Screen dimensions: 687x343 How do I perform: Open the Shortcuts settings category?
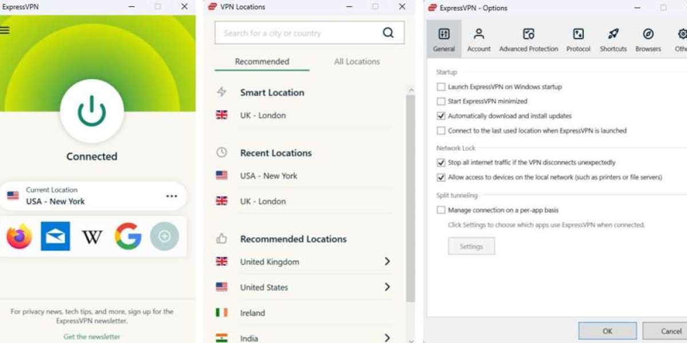click(x=613, y=38)
